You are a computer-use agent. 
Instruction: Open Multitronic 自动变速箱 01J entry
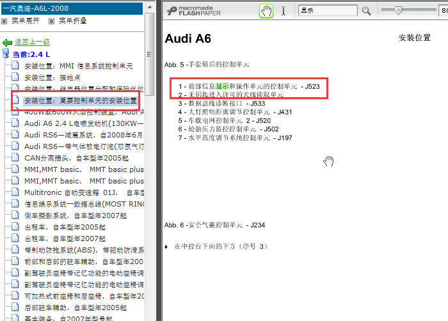[x=84, y=192]
